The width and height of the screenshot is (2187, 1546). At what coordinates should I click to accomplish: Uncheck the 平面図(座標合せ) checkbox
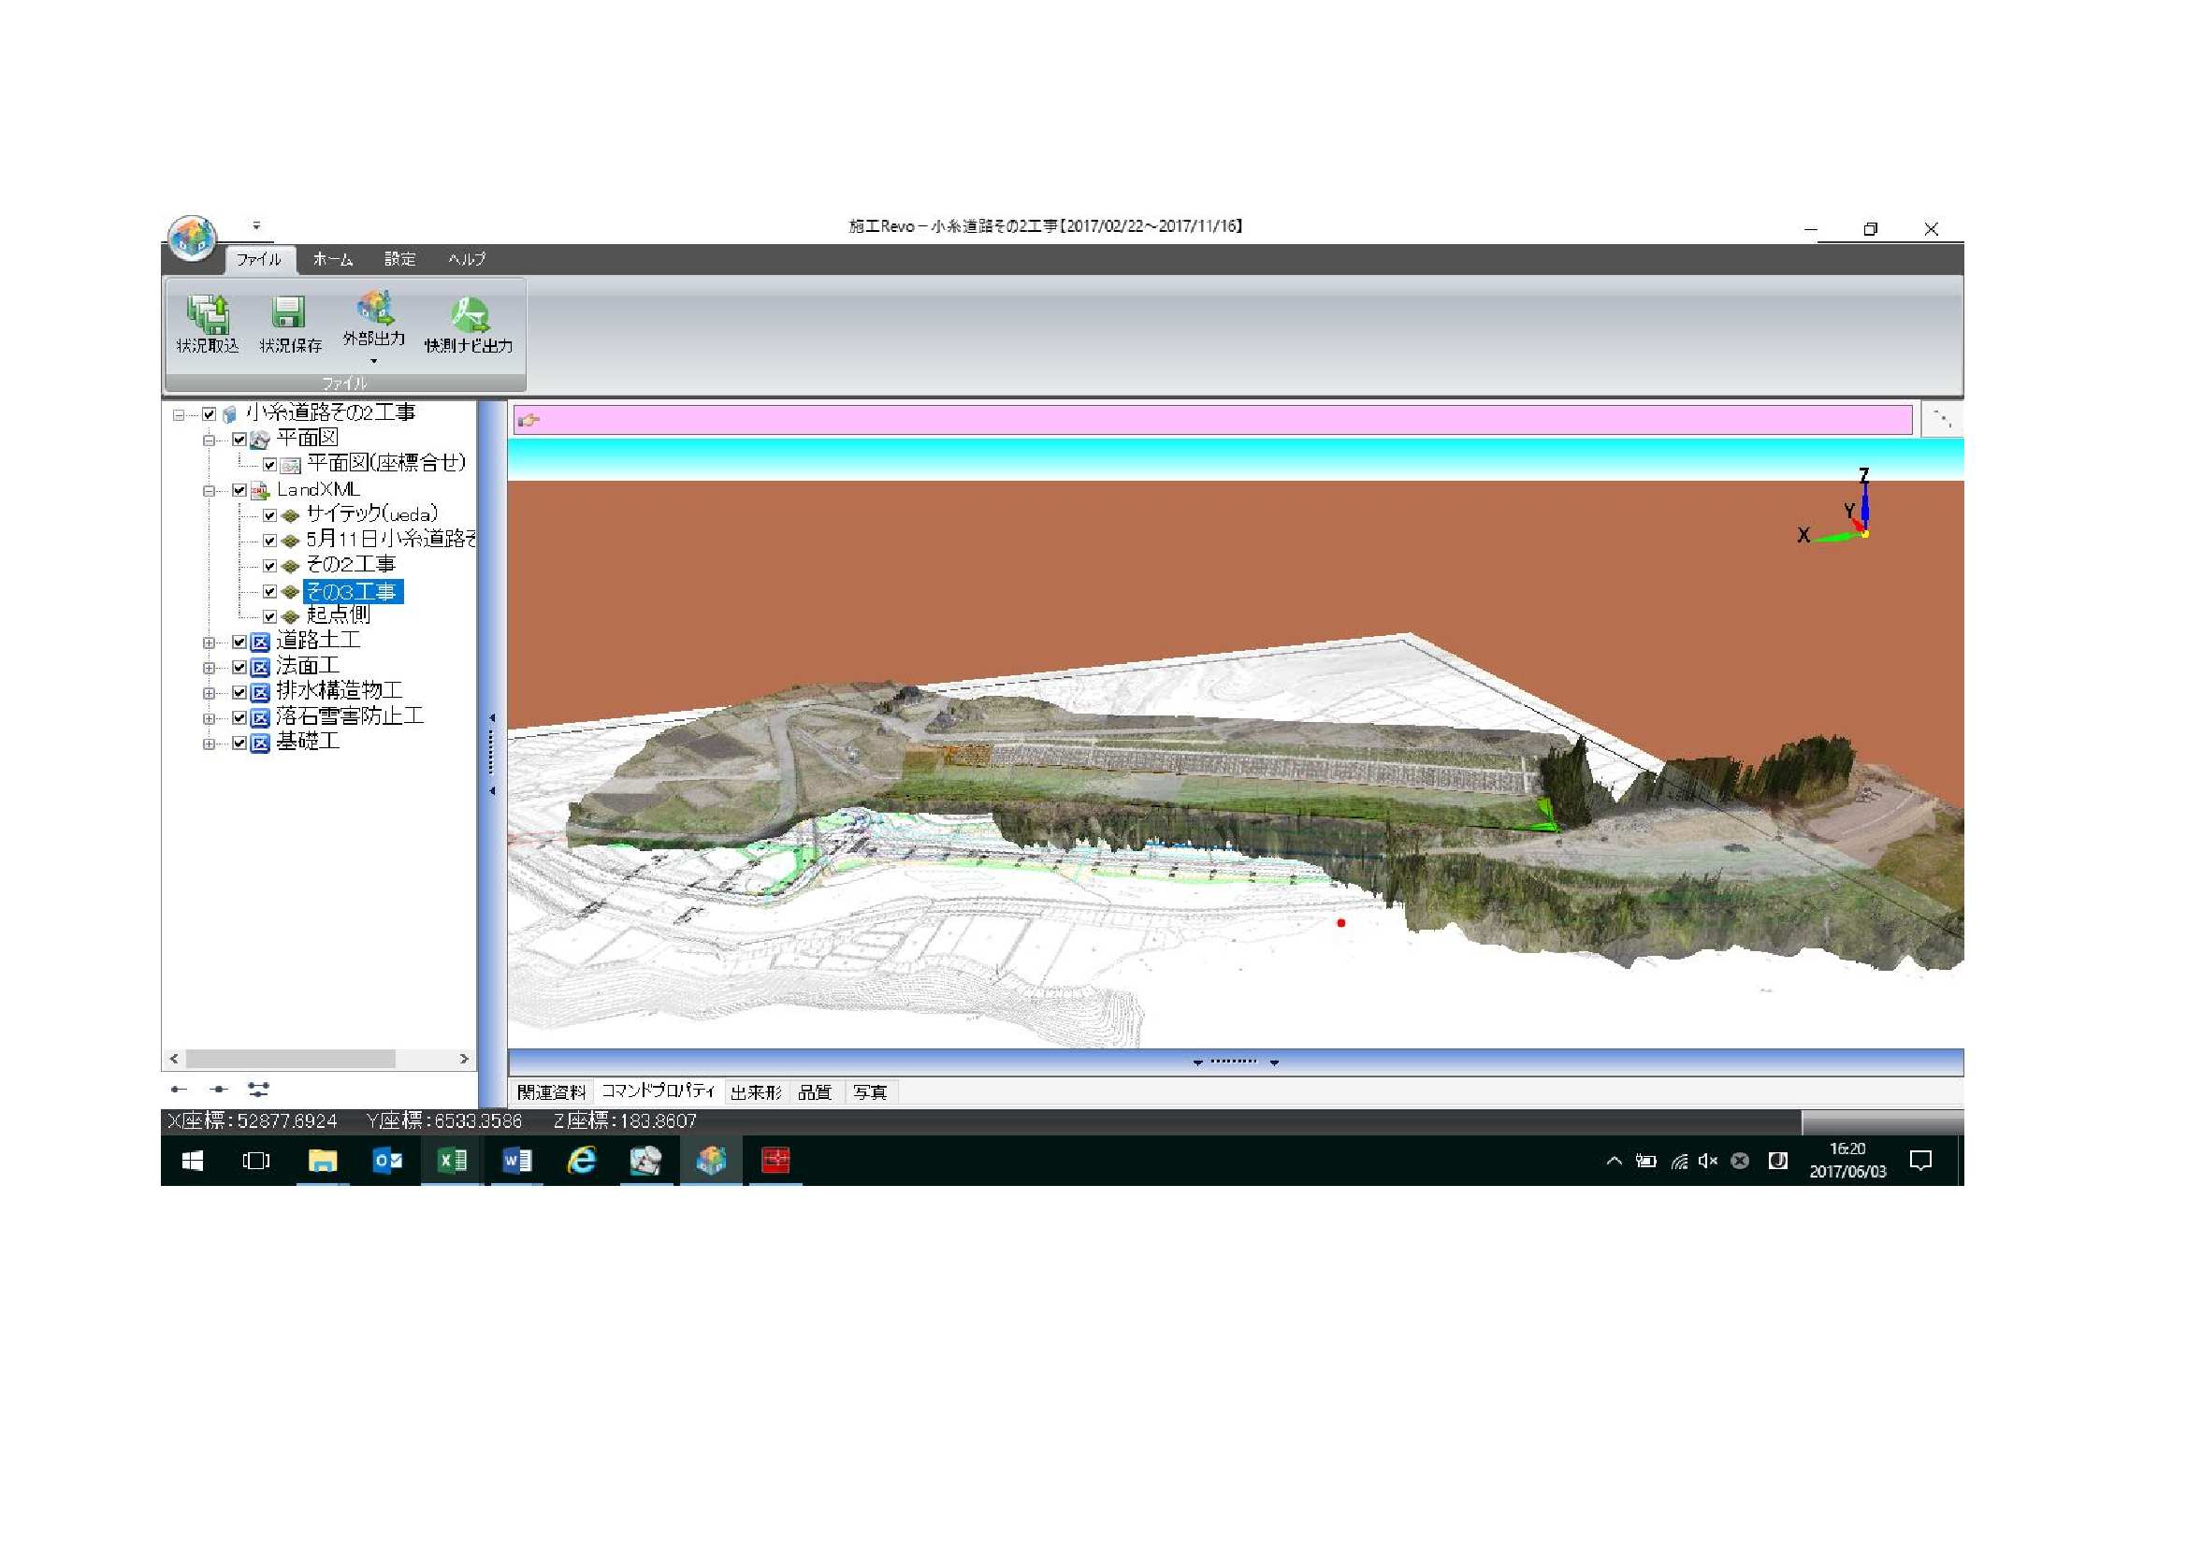click(269, 465)
